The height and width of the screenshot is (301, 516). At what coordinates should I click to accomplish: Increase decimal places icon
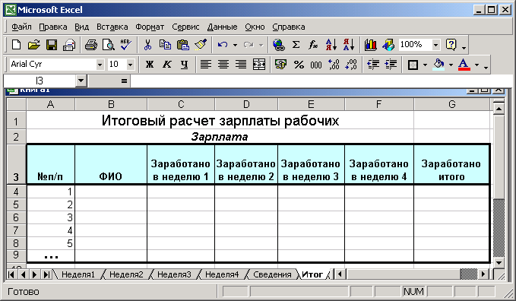click(x=334, y=64)
